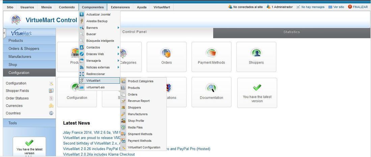The height and width of the screenshot is (157, 371).
Task: Open the Extensiones menu
Action: click(120, 7)
